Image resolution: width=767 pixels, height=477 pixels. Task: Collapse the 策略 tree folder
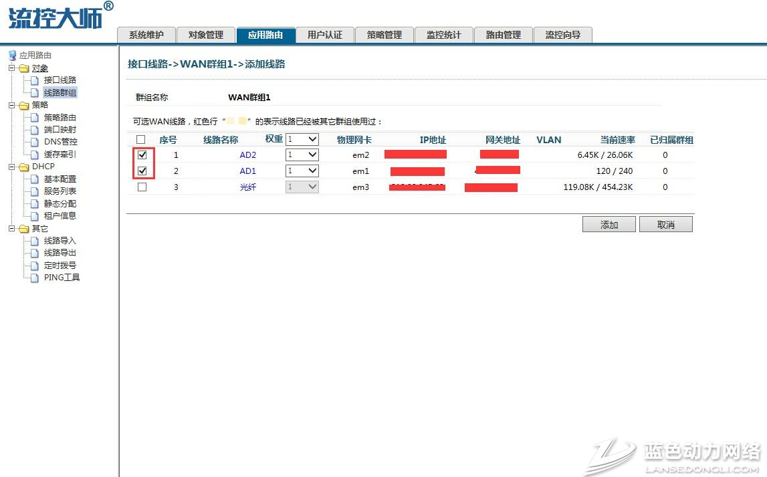11,105
